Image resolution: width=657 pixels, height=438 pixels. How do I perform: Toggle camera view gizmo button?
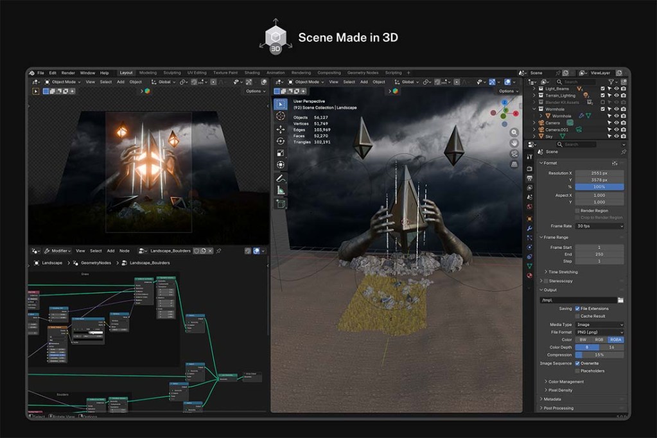[514, 154]
